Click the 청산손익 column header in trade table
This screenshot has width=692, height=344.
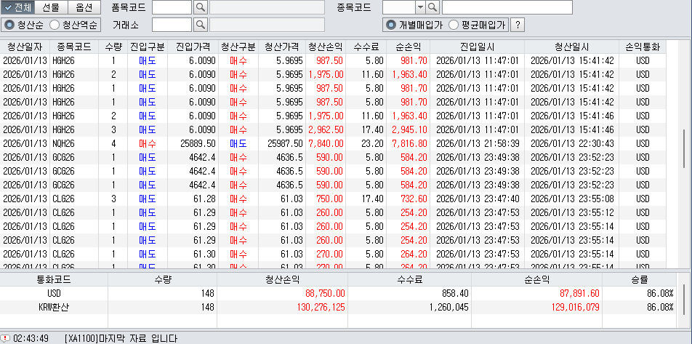tap(325, 47)
